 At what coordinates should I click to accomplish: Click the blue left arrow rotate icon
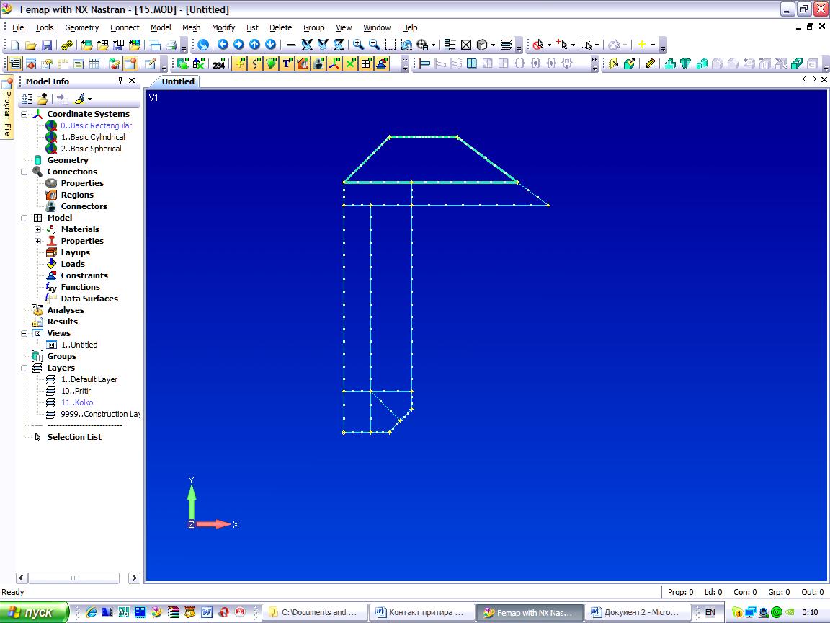(x=223, y=45)
